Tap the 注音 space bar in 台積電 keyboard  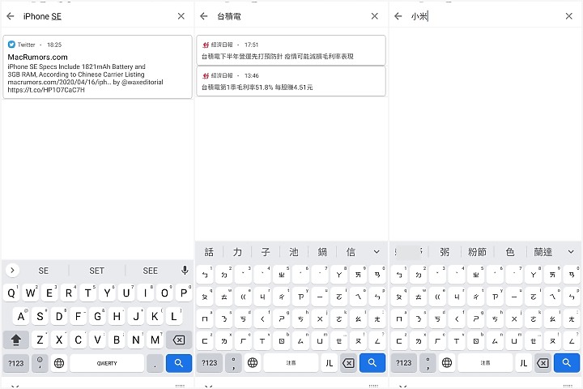tap(291, 362)
